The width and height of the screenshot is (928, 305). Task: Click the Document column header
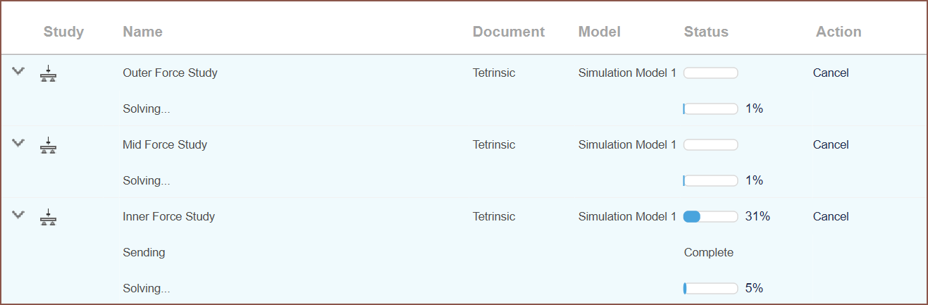(509, 32)
